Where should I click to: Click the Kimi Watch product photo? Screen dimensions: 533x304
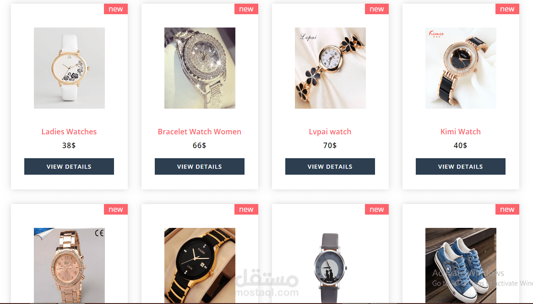coord(461,68)
